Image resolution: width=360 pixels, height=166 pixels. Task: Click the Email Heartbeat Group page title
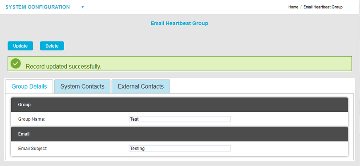tap(179, 23)
